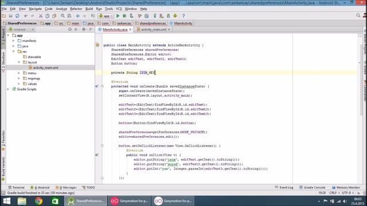
Task: Click the navigate Back toolbar arrow
Action: click(78, 16)
